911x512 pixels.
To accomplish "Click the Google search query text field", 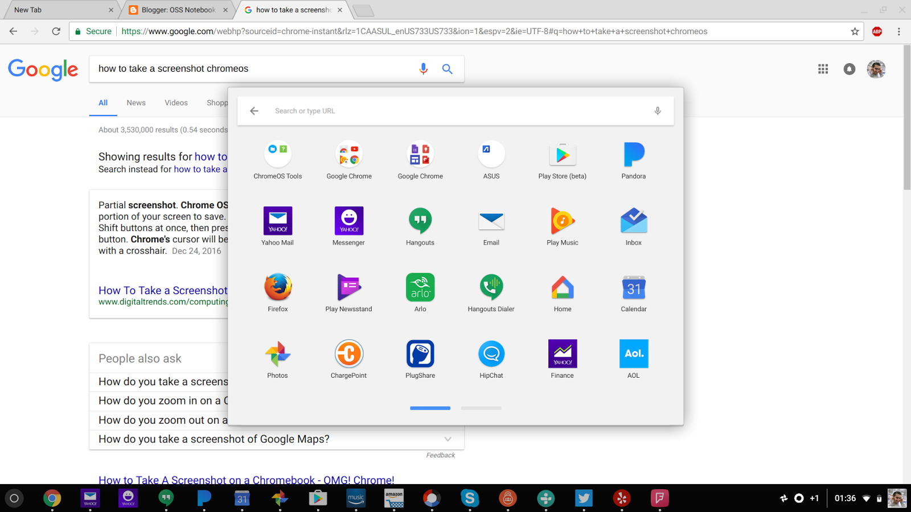I will coord(255,69).
